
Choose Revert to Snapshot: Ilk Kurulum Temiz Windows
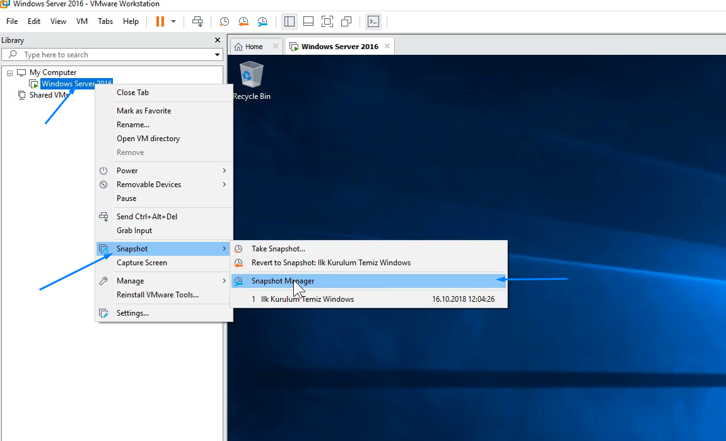coord(368,263)
